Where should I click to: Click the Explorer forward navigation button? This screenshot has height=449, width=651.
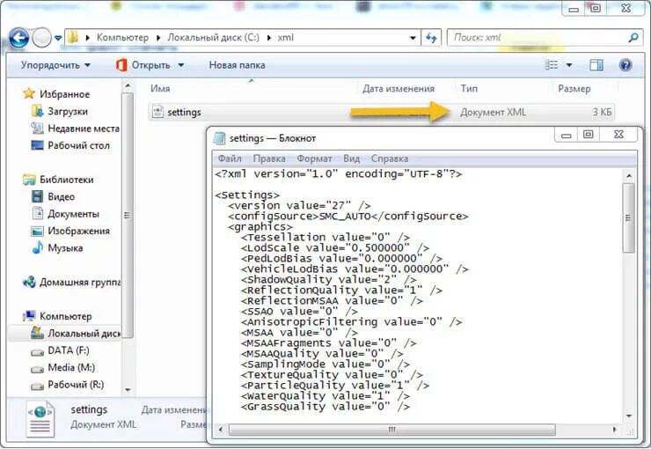tap(41, 38)
